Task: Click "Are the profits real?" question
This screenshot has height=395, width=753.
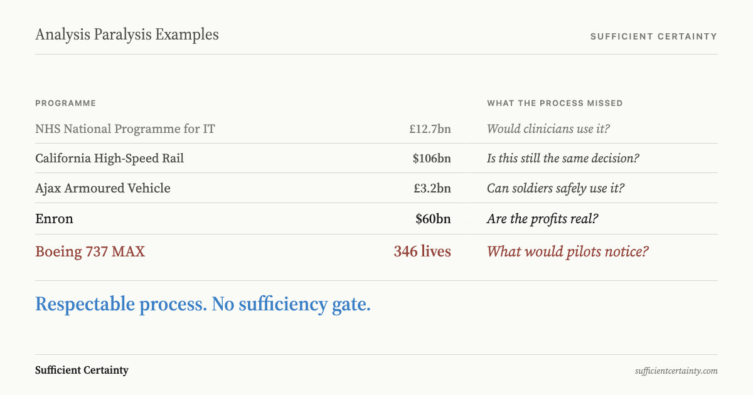Action: click(x=542, y=219)
